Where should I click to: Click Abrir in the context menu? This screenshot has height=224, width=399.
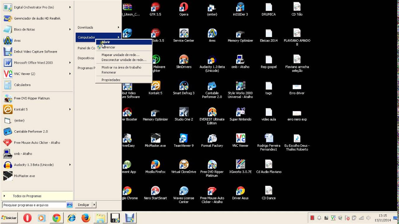124,42
